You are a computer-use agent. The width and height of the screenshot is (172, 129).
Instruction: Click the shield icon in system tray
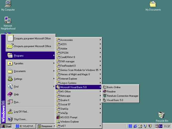point(150,126)
